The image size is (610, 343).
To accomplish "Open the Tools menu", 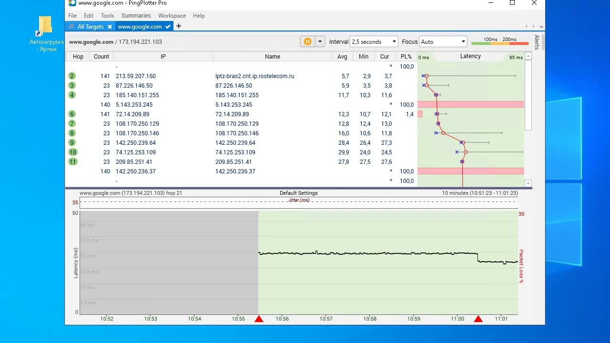I will [107, 16].
